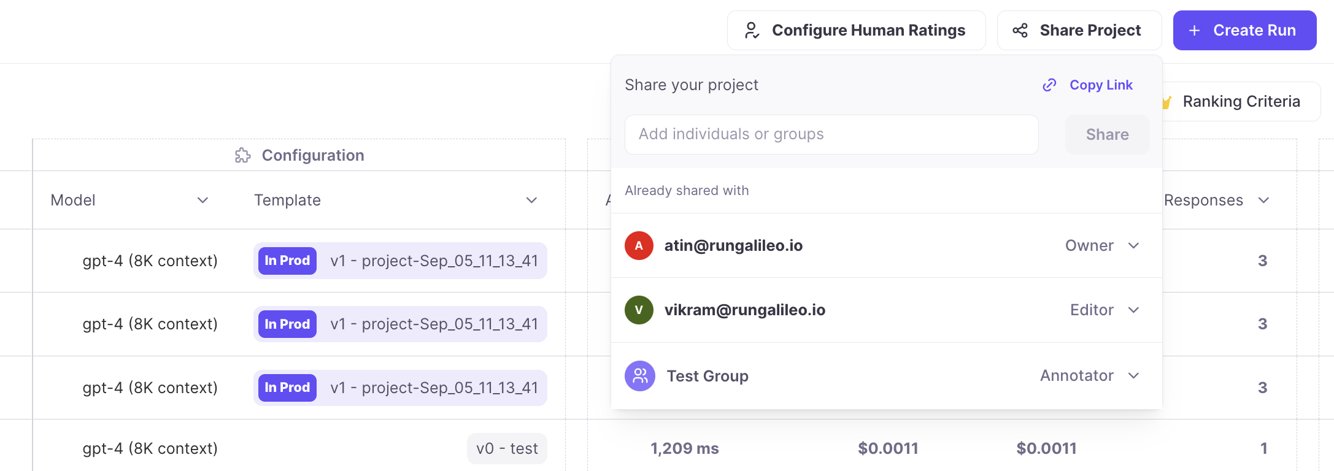Click the person-check icon in Configure Human Ratings
Viewport: 1334px width, 471px height.
click(752, 30)
